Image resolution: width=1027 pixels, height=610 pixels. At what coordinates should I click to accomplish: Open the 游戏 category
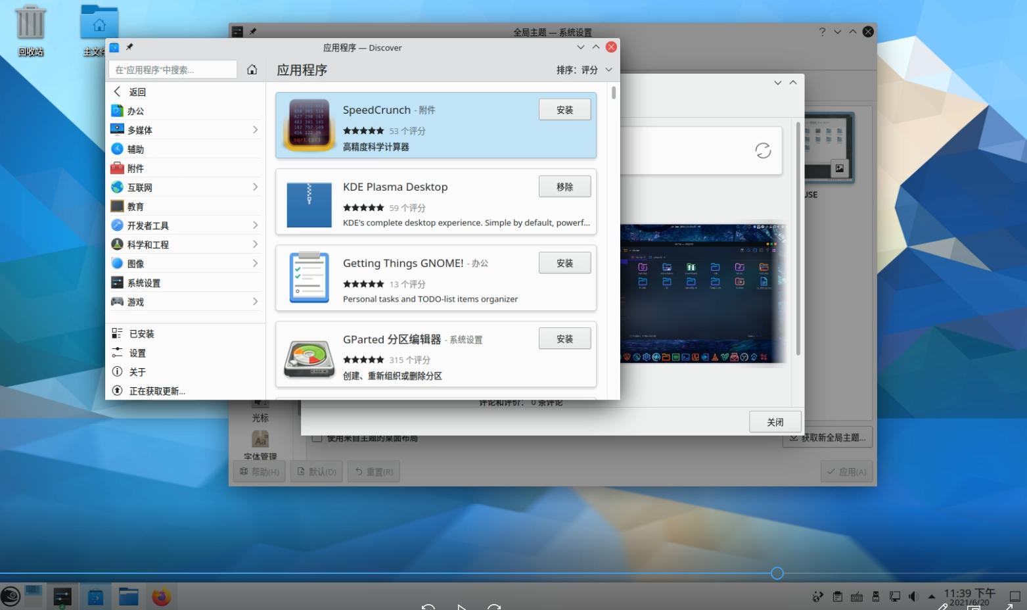click(x=136, y=302)
